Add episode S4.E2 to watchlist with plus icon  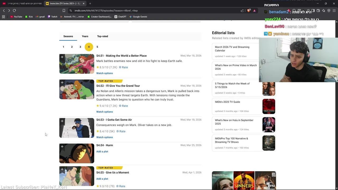pyautogui.click(x=62, y=83)
